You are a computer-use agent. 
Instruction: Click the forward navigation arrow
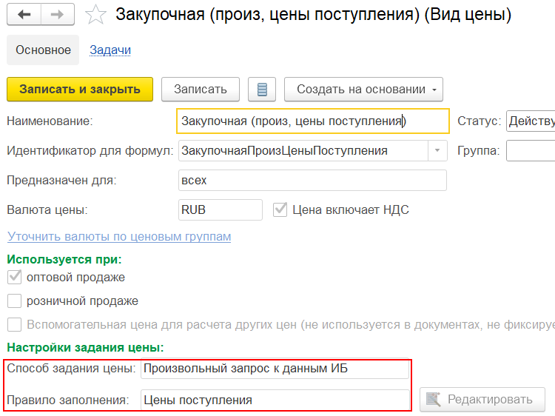click(x=57, y=14)
